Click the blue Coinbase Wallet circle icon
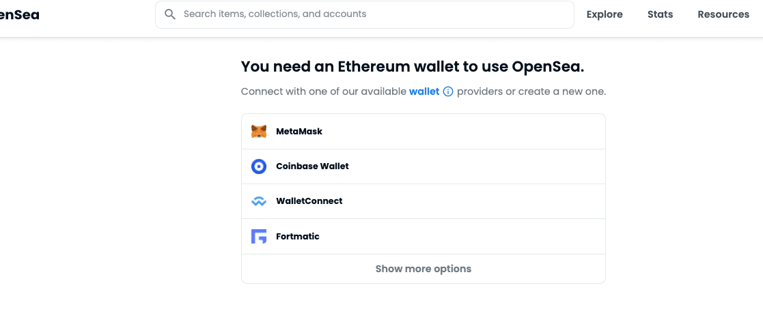The width and height of the screenshot is (763, 322). [x=259, y=166]
